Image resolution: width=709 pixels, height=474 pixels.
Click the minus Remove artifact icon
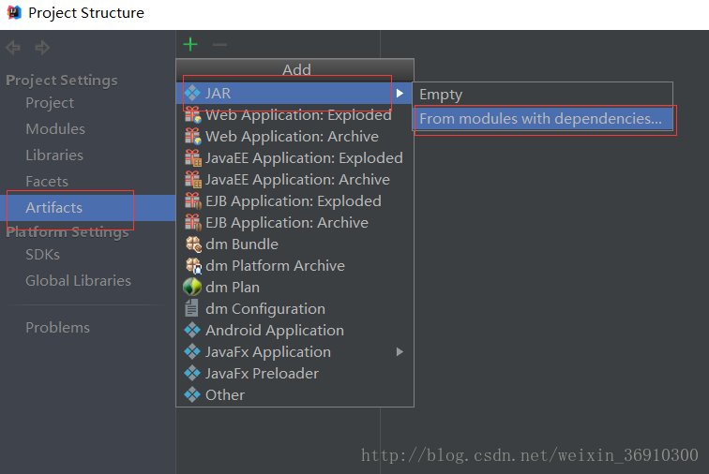tap(219, 44)
